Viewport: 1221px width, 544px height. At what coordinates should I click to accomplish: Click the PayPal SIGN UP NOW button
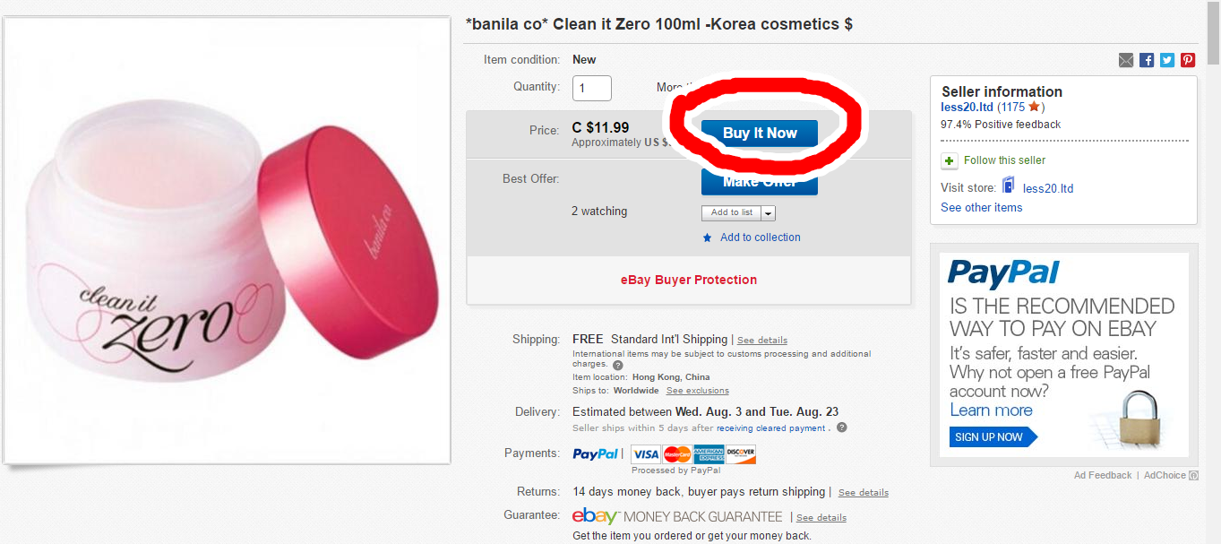990,437
